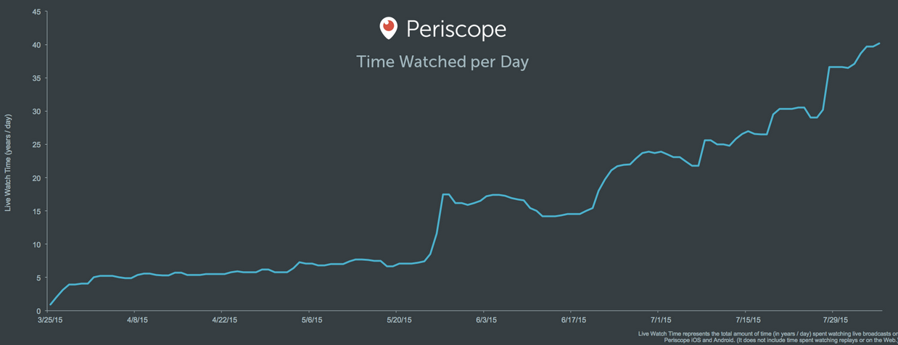Select the "Time Watched per Day" chart title
This screenshot has height=345, width=898.
(x=442, y=62)
